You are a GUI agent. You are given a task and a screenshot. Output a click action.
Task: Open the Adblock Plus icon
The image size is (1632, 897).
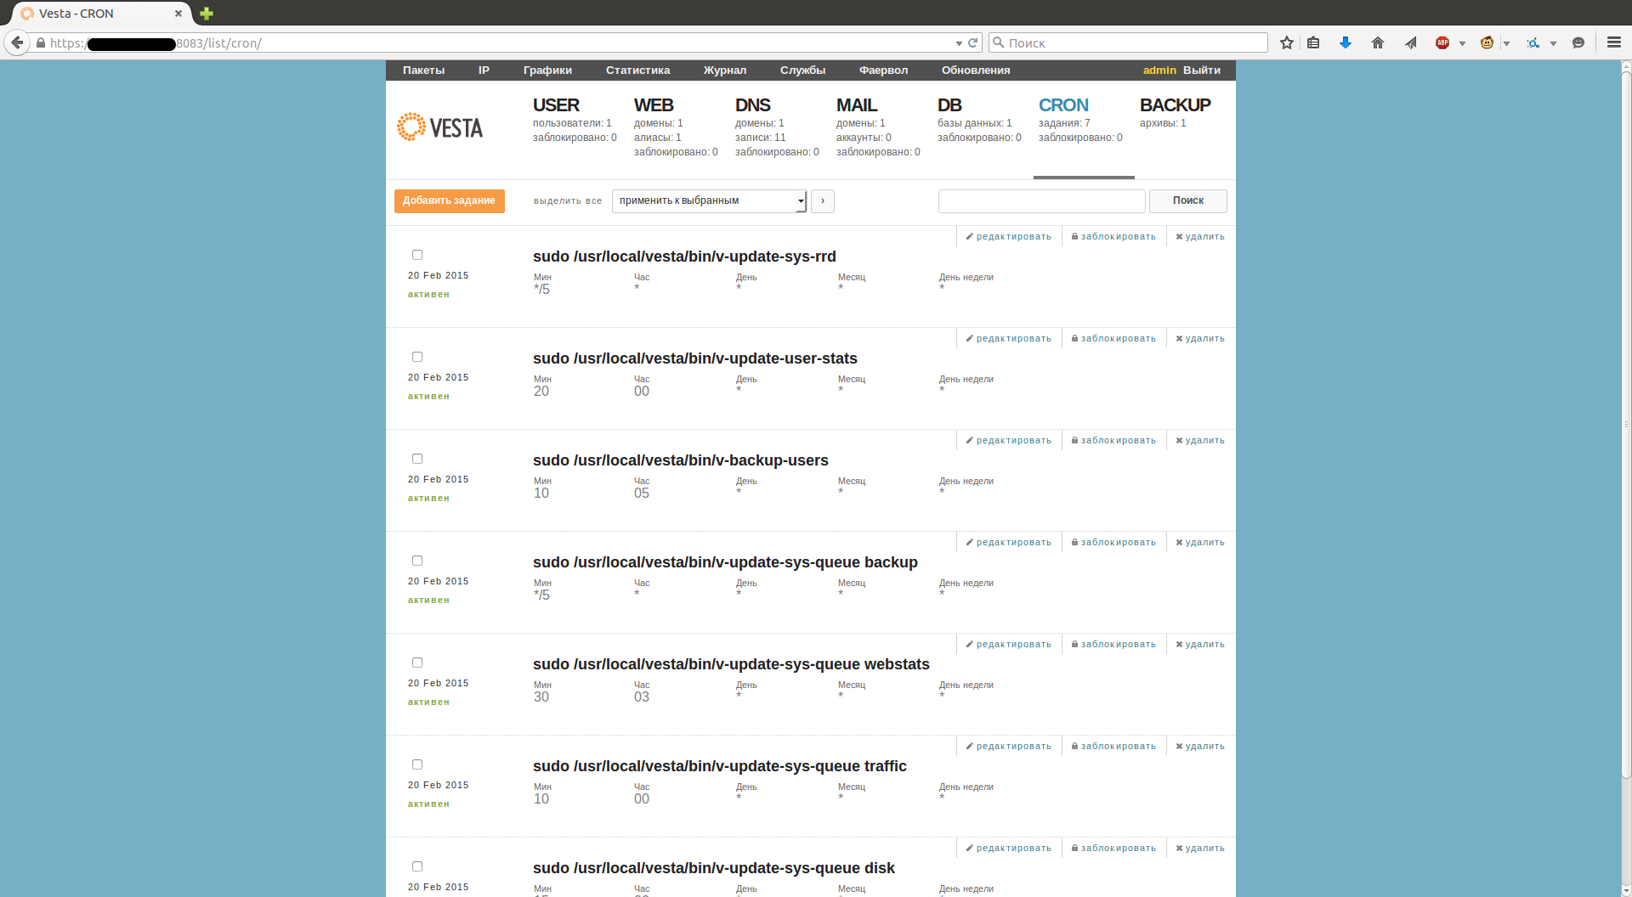(1442, 42)
